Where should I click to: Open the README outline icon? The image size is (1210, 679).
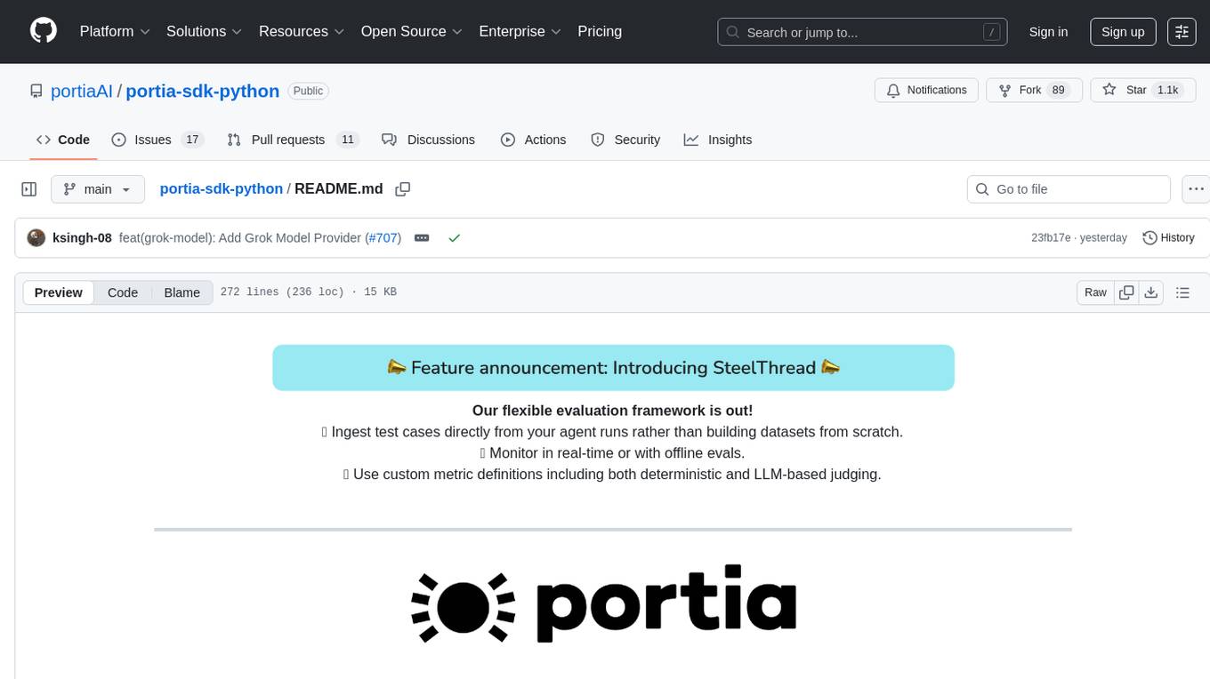click(x=1182, y=292)
